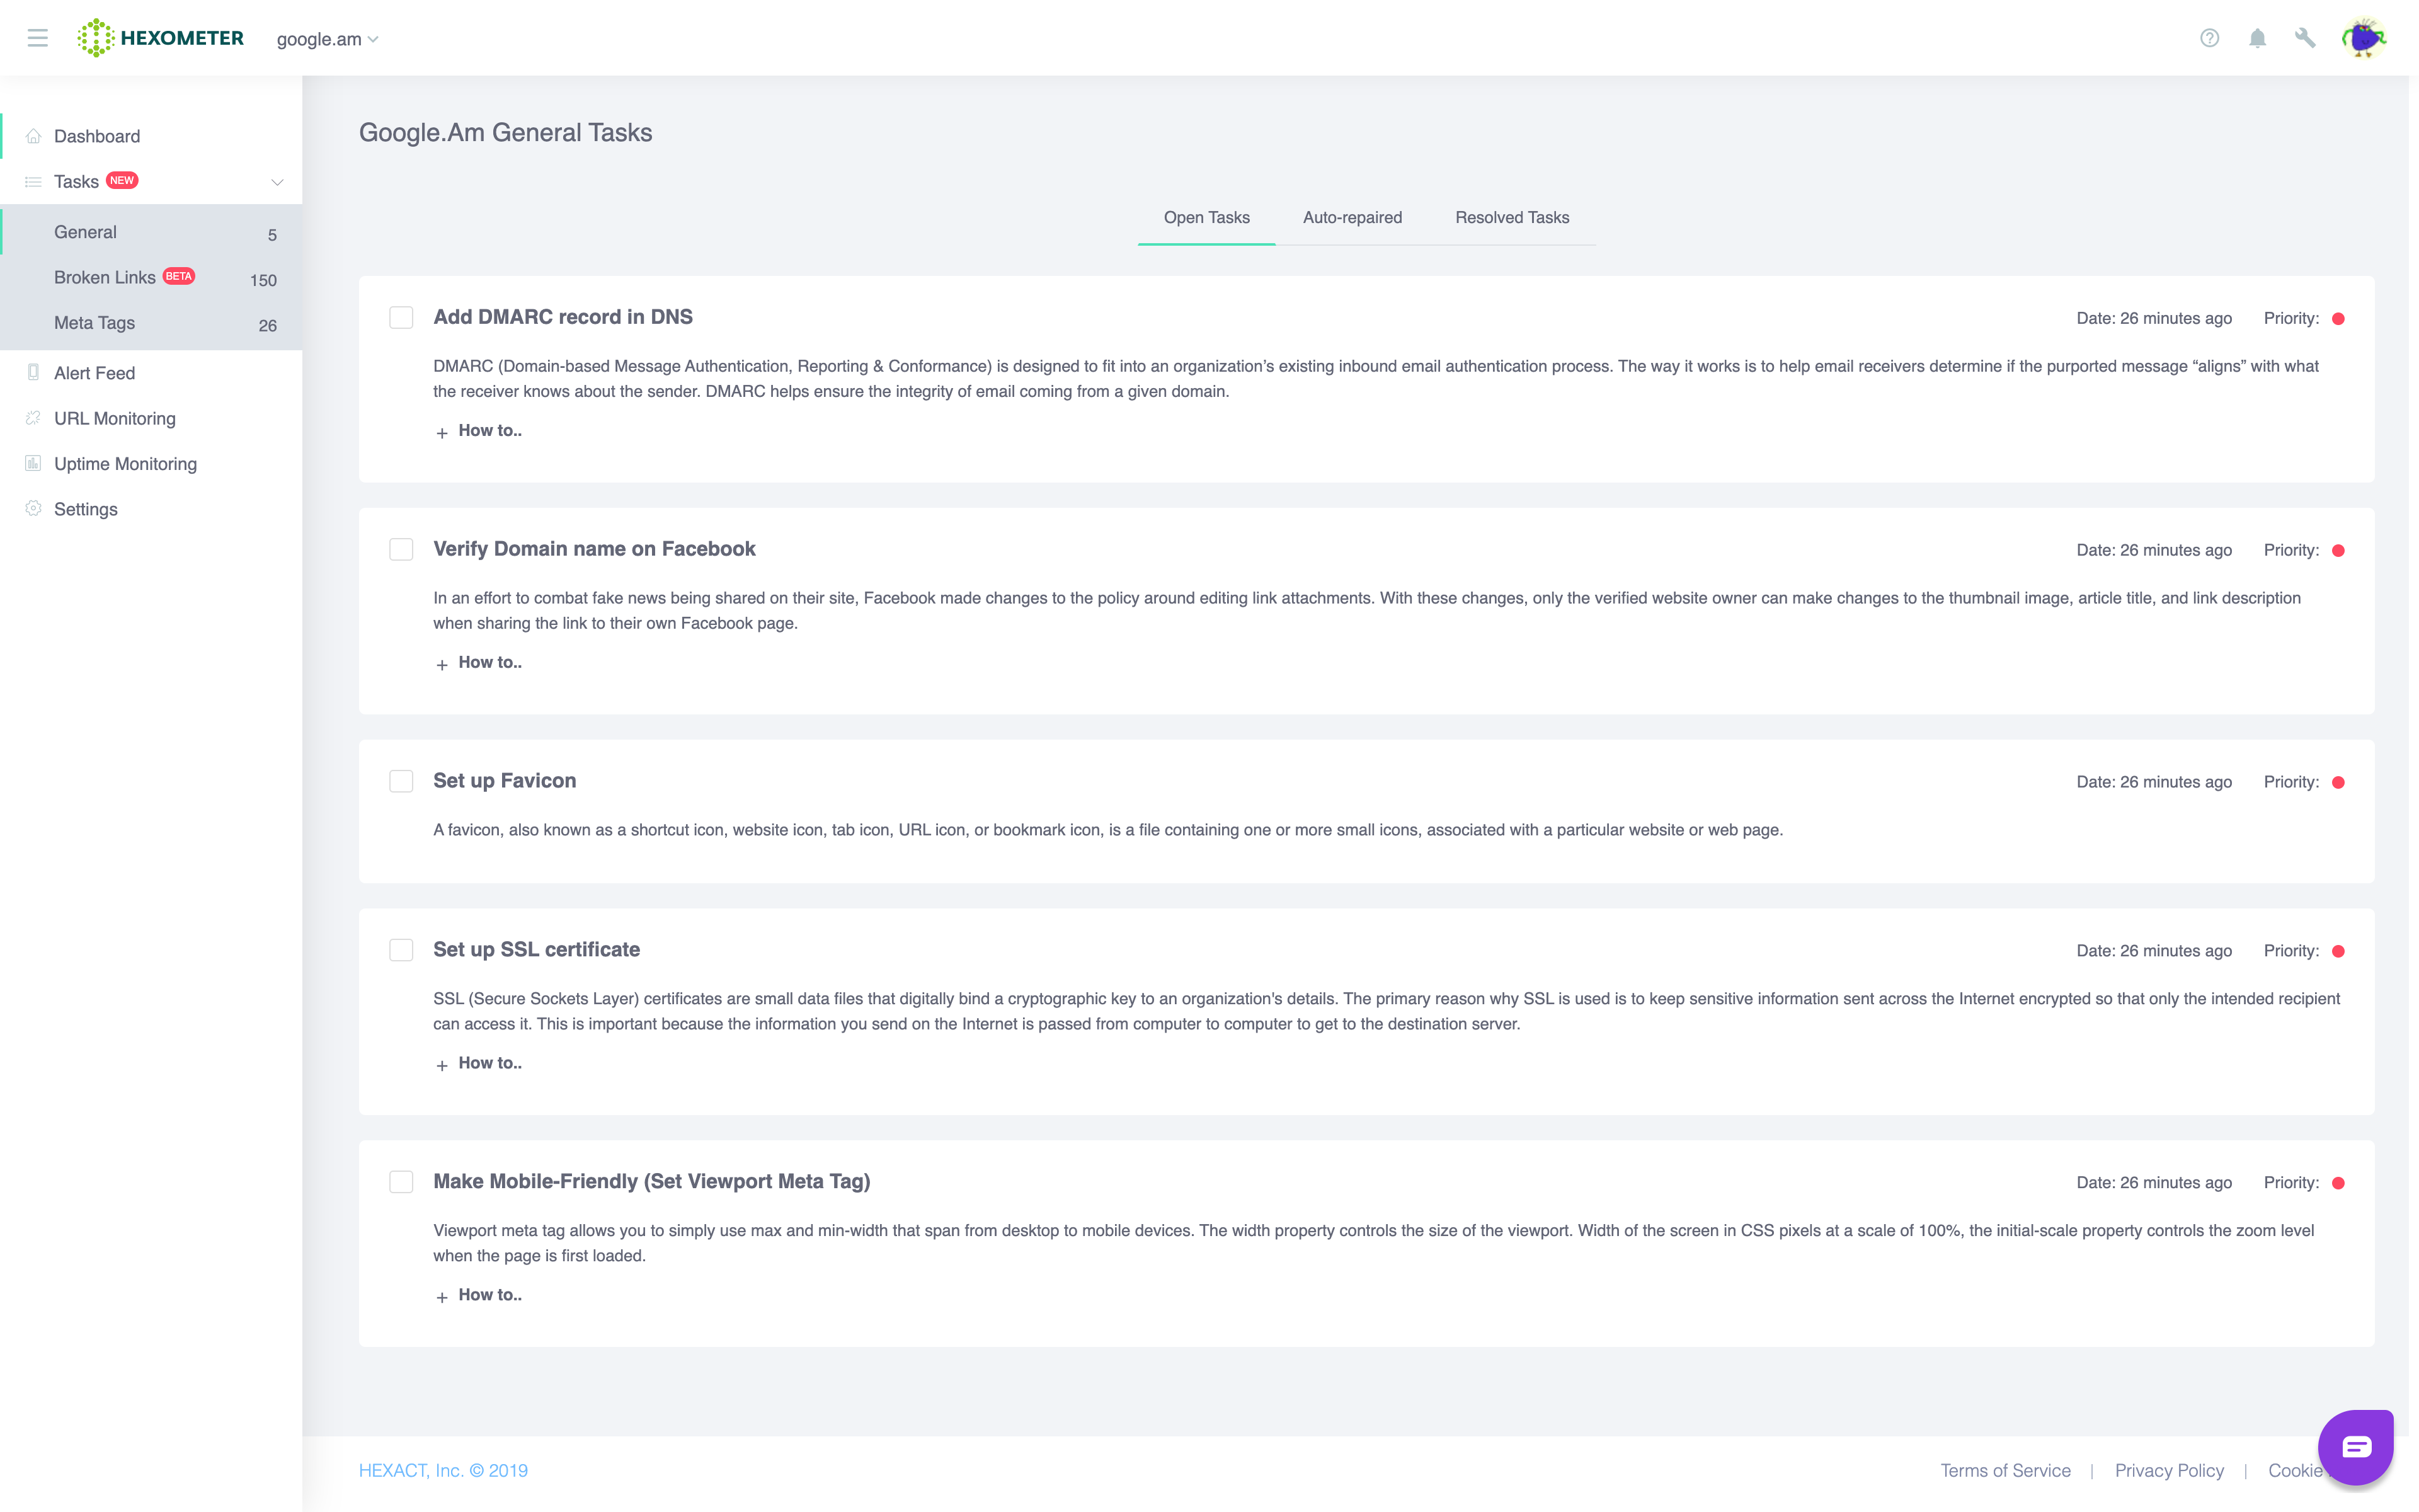
Task: Click the Set up Favicon title
Action: click(x=505, y=781)
